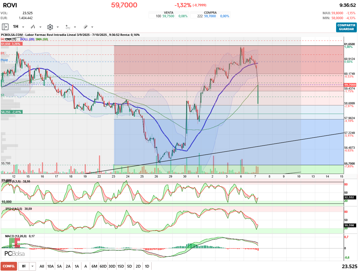Select the pencil drawing tool icon
The image size is (361, 272).
[85, 27]
